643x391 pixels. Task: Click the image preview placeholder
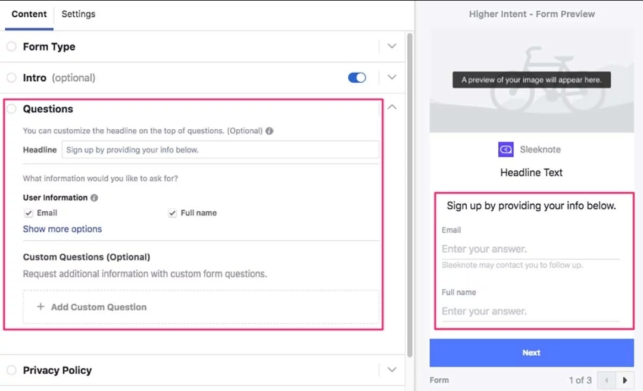pyautogui.click(x=532, y=80)
